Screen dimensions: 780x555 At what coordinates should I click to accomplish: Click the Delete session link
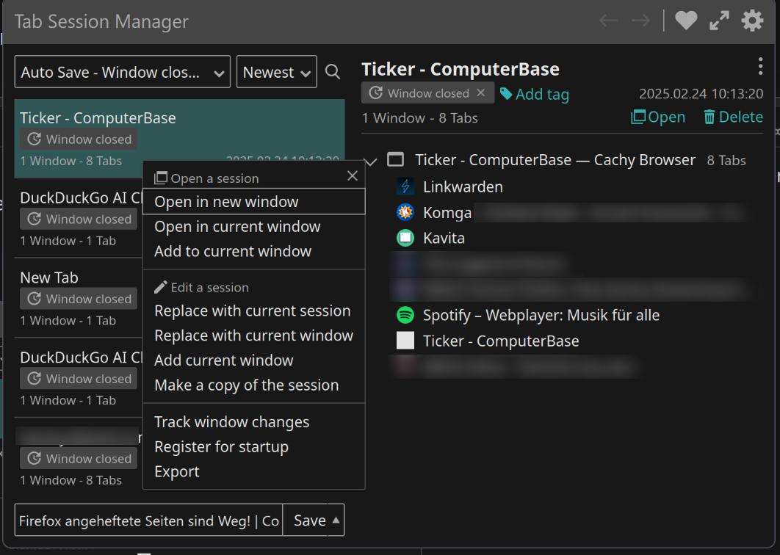(733, 117)
